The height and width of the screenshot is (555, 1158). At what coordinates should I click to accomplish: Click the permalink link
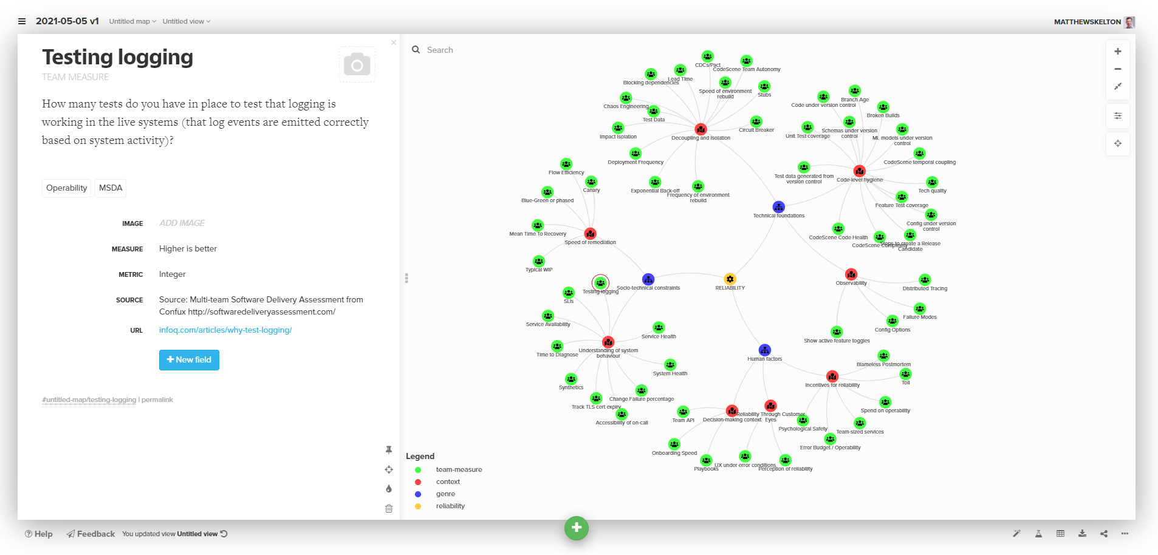pyautogui.click(x=157, y=400)
